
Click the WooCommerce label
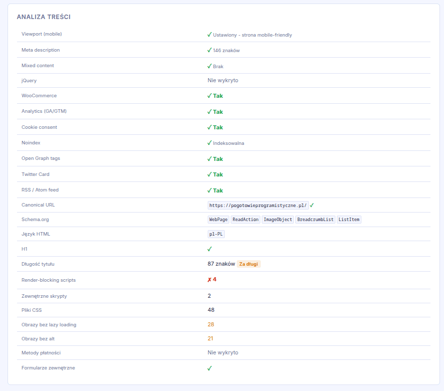tap(39, 96)
